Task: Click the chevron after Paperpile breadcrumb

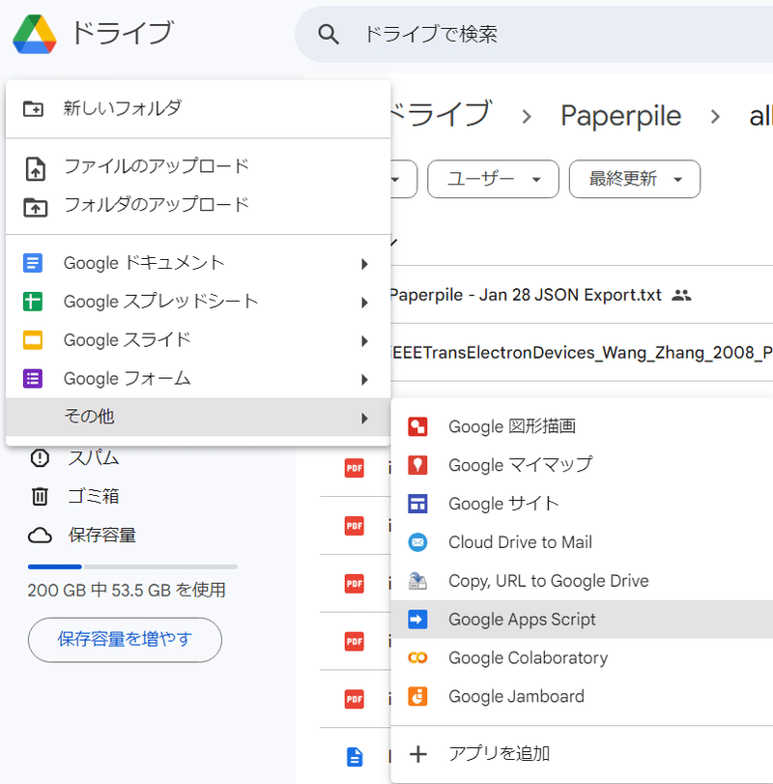Action: point(716,117)
